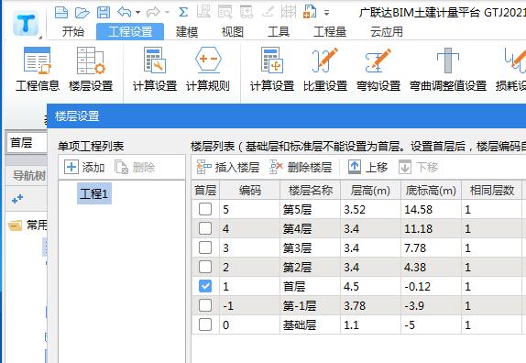The image size is (526, 363).
Task: Click 删除楼层 to delete a floor
Action: pos(301,167)
